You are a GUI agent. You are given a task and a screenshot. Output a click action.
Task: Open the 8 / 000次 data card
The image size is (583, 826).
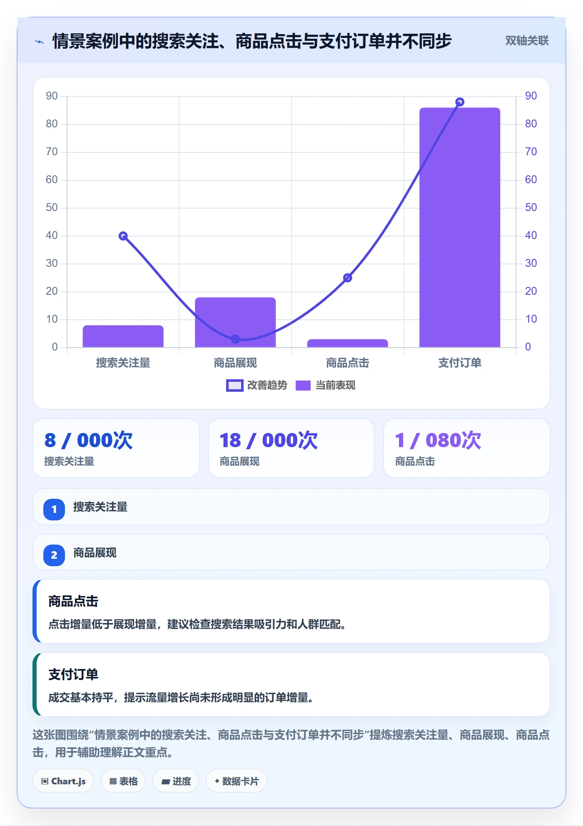click(x=116, y=448)
